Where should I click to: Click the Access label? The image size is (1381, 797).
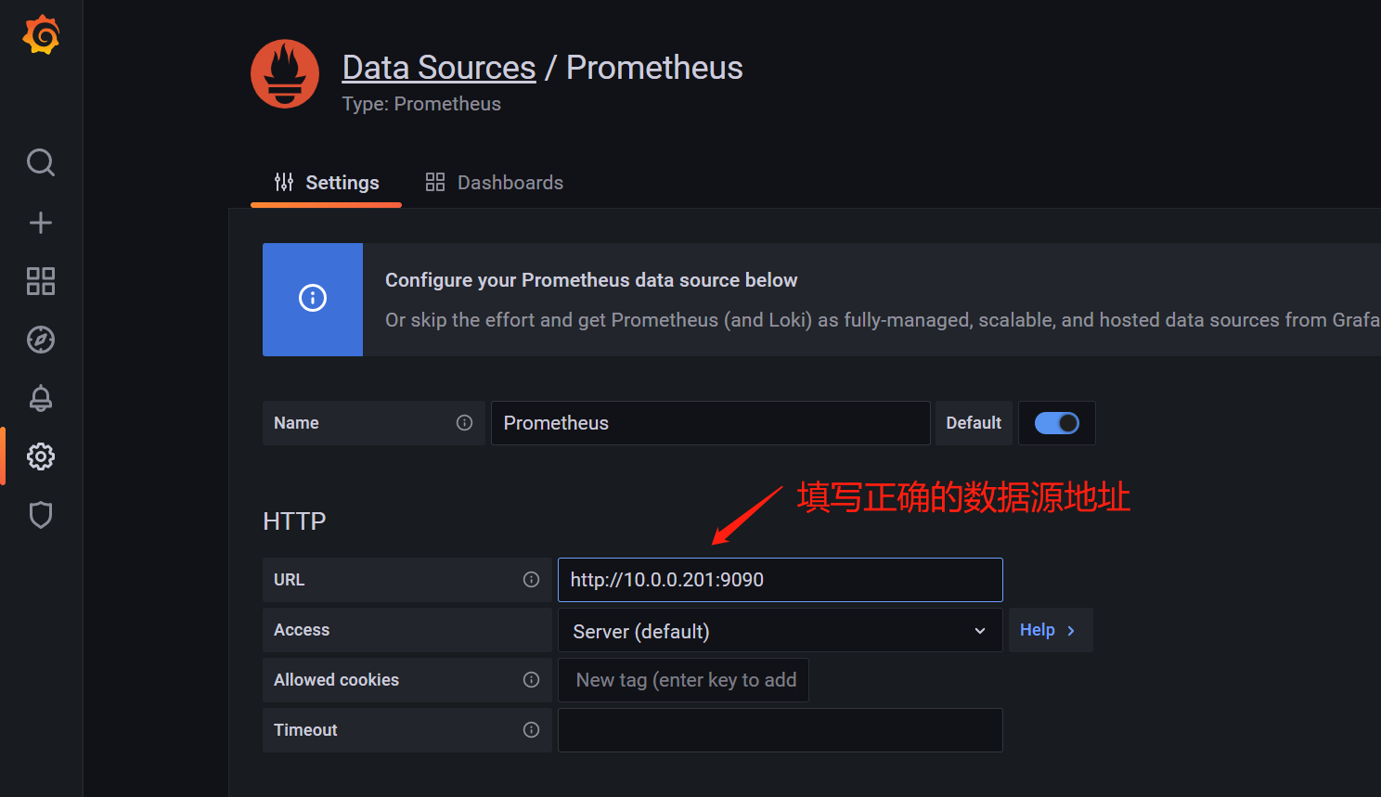[x=302, y=630]
